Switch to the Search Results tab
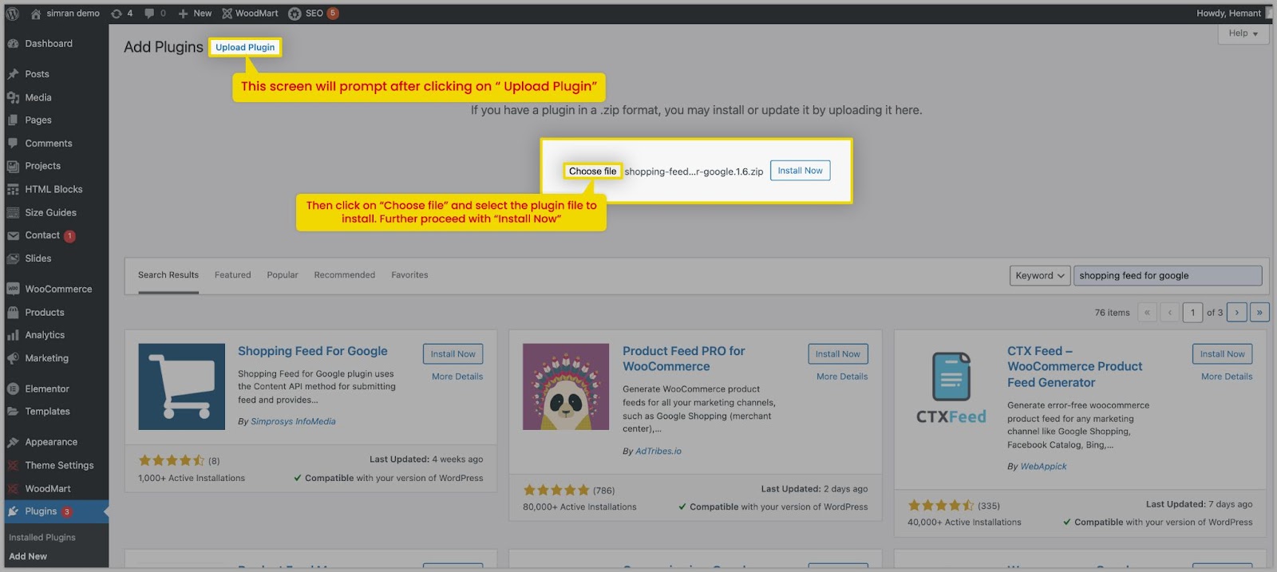 168,275
